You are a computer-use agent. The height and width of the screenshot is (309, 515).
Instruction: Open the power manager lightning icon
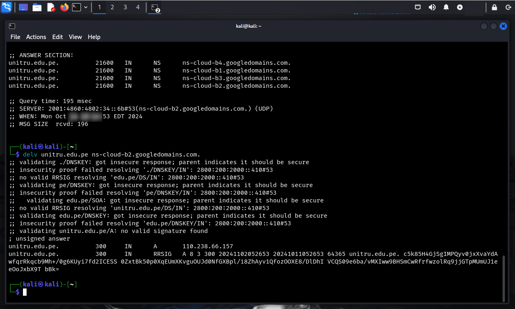coord(460,7)
